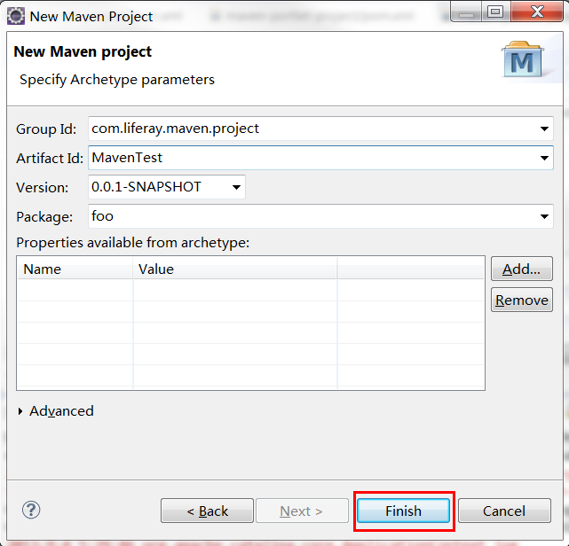Image resolution: width=569 pixels, height=546 pixels.
Task: Expand the Version dropdown list
Action: [236, 187]
